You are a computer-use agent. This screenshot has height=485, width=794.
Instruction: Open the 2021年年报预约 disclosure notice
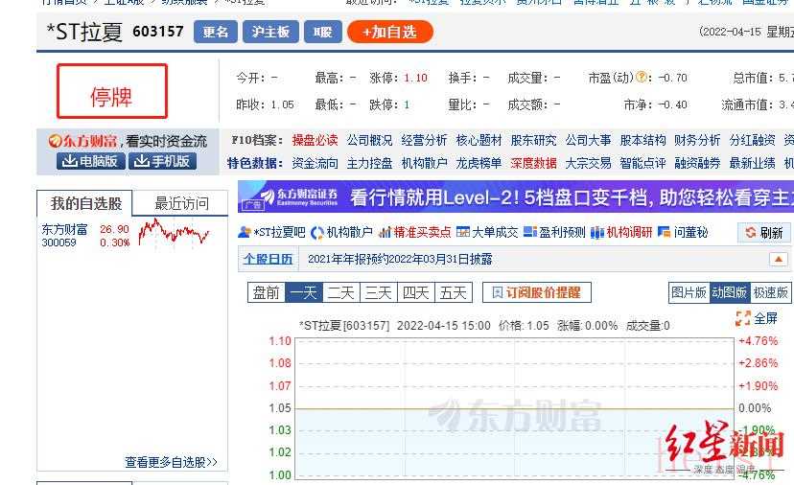[400, 259]
